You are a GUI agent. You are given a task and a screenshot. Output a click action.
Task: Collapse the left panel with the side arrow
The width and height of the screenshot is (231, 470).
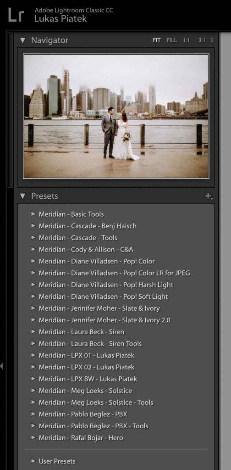pos(2,366)
